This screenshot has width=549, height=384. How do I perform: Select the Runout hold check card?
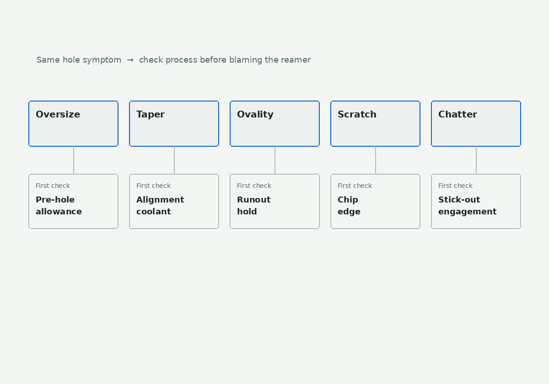click(274, 201)
